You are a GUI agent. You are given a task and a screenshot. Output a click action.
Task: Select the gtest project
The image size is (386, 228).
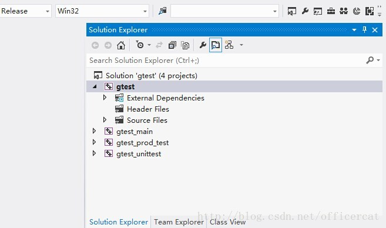(x=125, y=87)
